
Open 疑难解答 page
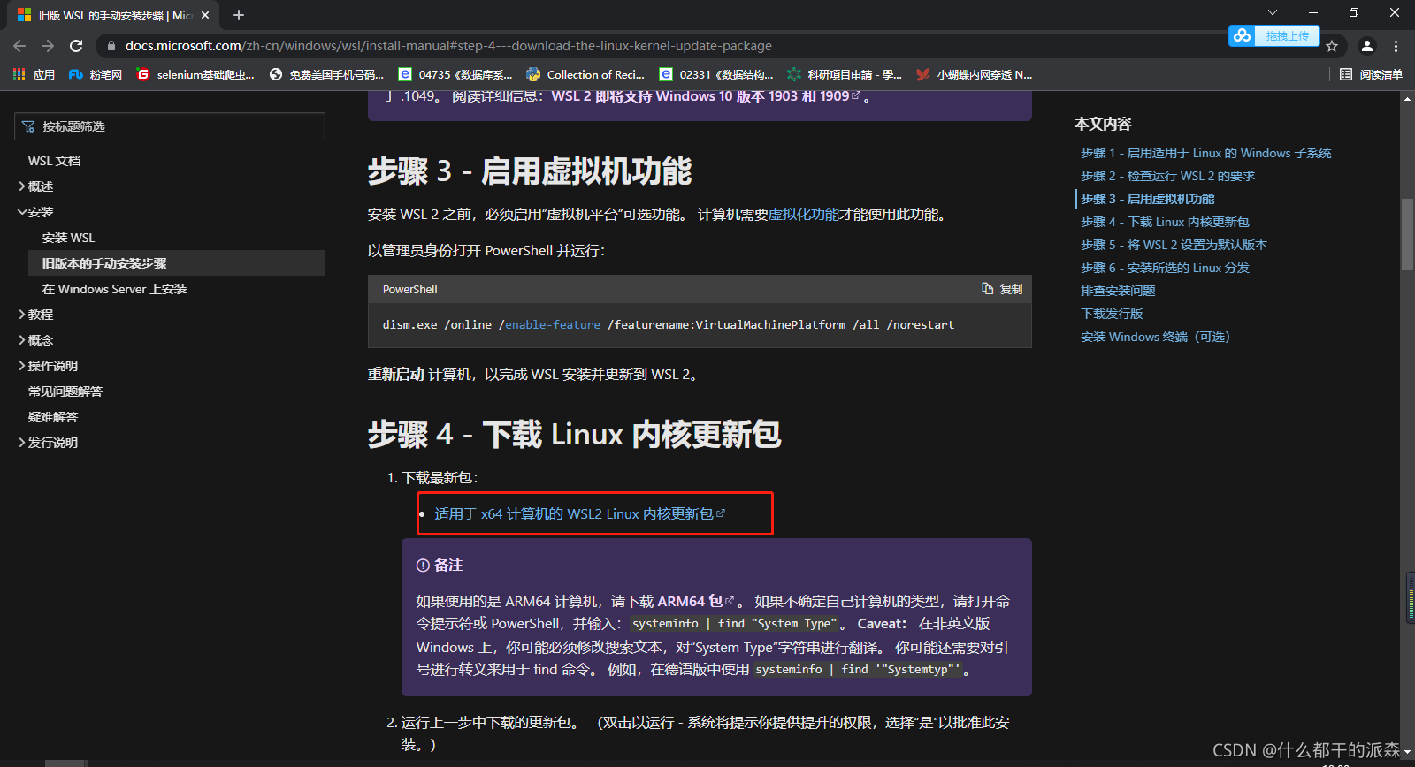53,417
